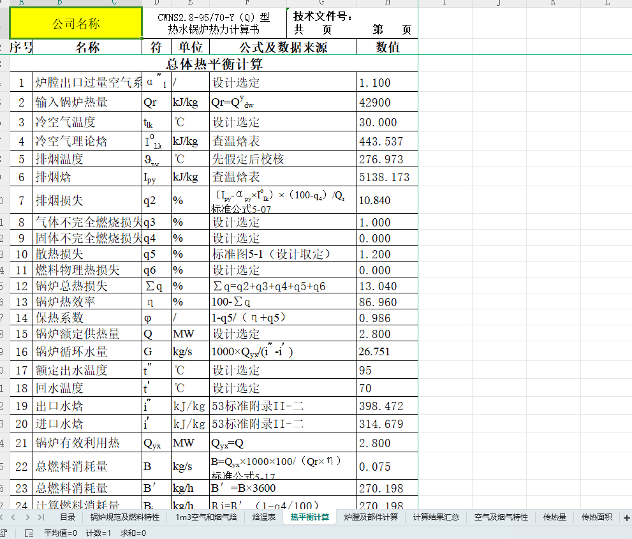Select the 排烟损失 value 10.840
The height and width of the screenshot is (539, 632).
pyautogui.click(x=388, y=200)
